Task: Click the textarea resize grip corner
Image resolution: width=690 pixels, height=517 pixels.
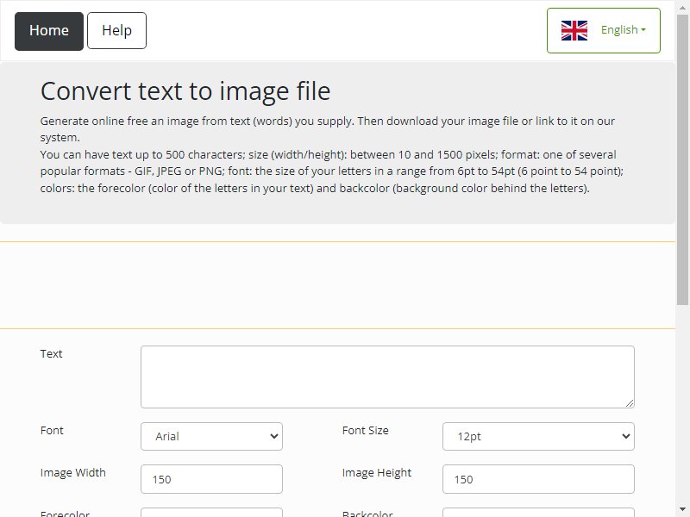Action: [630, 403]
